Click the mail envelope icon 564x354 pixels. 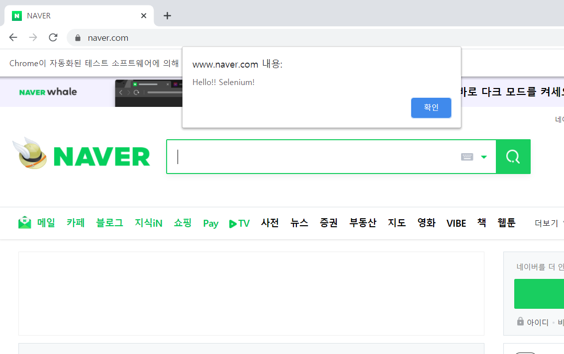tap(25, 222)
